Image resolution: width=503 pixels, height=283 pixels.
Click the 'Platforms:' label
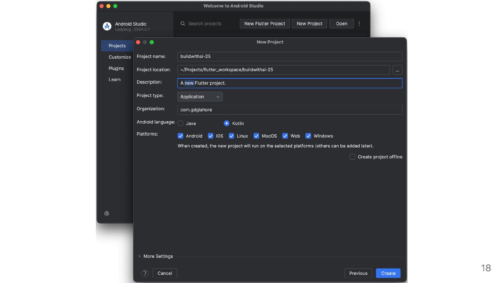point(147,134)
